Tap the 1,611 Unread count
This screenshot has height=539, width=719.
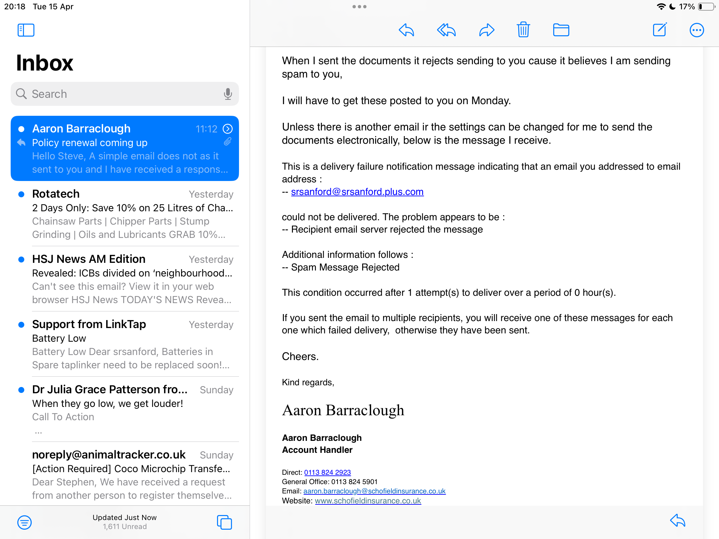pyautogui.click(x=125, y=527)
